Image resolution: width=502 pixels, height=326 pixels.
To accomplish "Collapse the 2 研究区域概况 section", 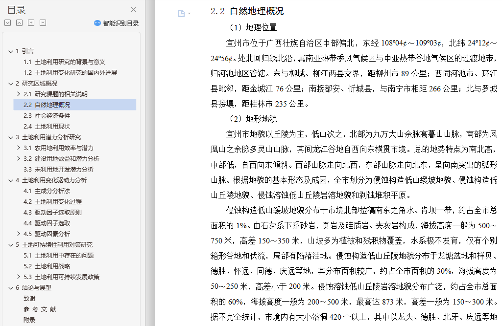I will (11, 84).
